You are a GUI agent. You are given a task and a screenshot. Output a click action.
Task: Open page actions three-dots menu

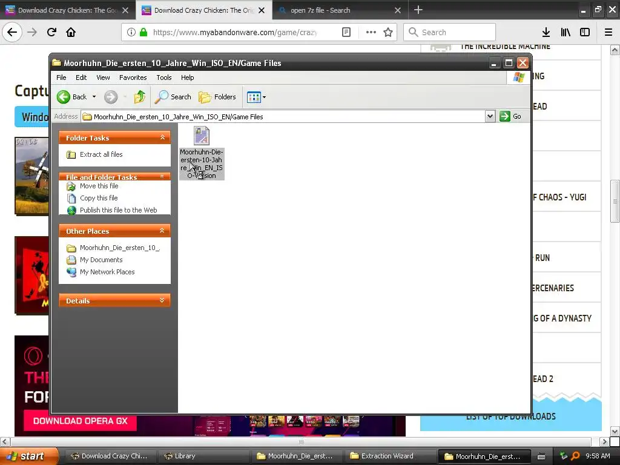click(371, 33)
